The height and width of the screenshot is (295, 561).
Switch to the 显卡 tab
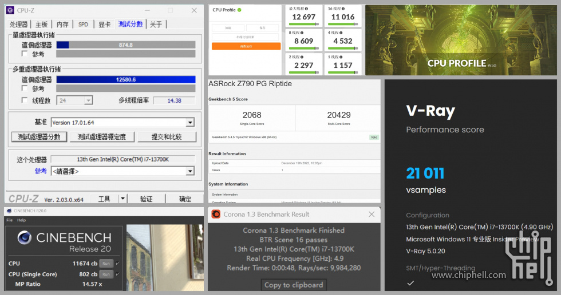[104, 25]
